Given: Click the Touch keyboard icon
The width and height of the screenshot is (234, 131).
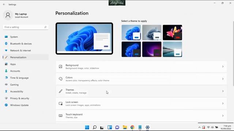Looking at the screenshot, I should click(60, 116).
